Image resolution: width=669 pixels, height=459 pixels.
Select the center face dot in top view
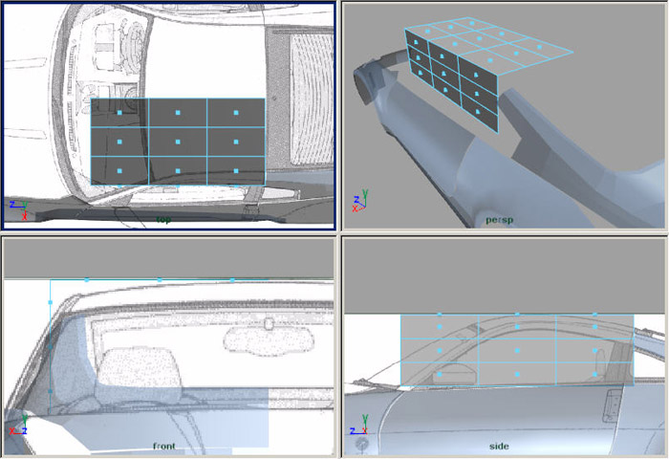[x=178, y=142]
